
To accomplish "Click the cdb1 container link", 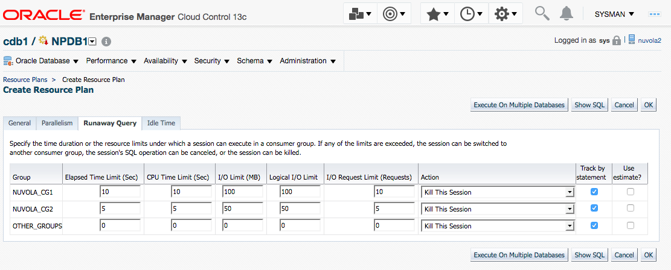I will pyautogui.click(x=16, y=42).
